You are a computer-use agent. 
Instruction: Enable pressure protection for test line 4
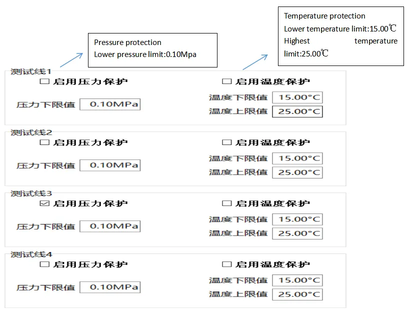coord(44,264)
